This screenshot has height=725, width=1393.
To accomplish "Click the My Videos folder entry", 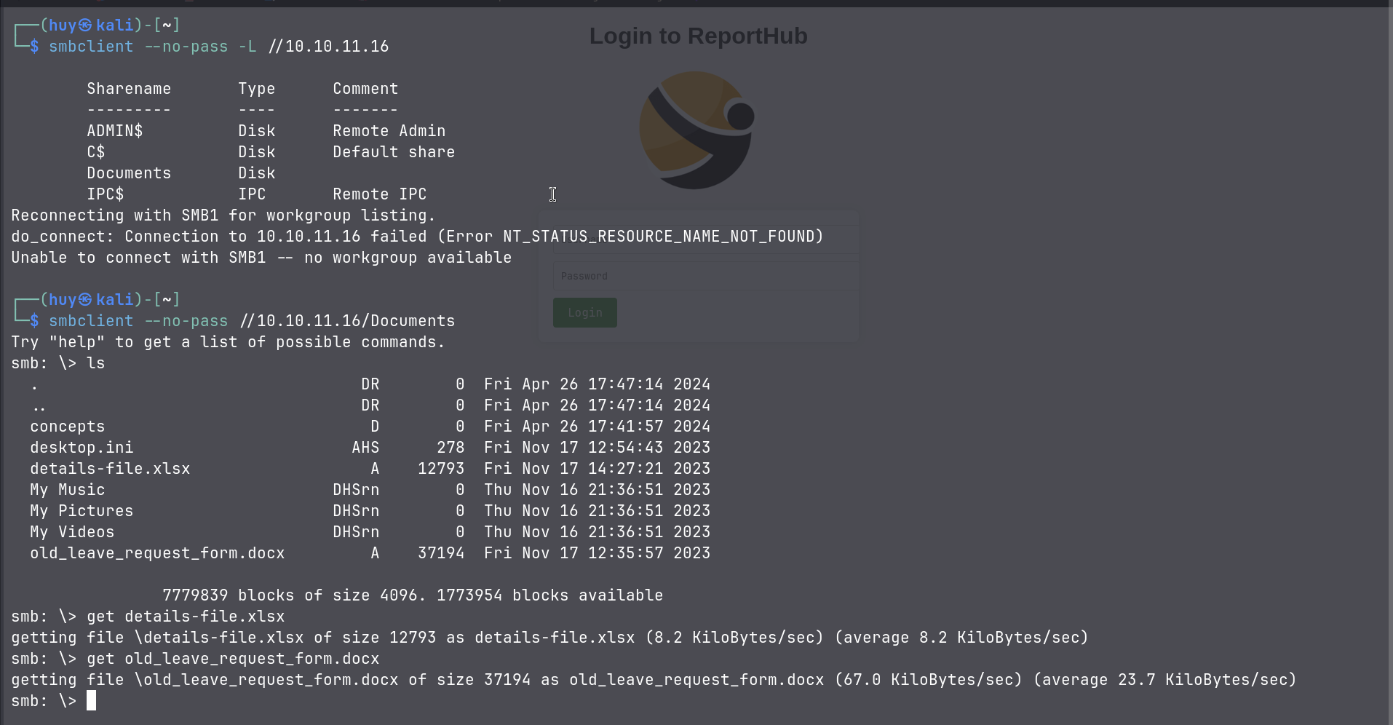I will pyautogui.click(x=72, y=532).
